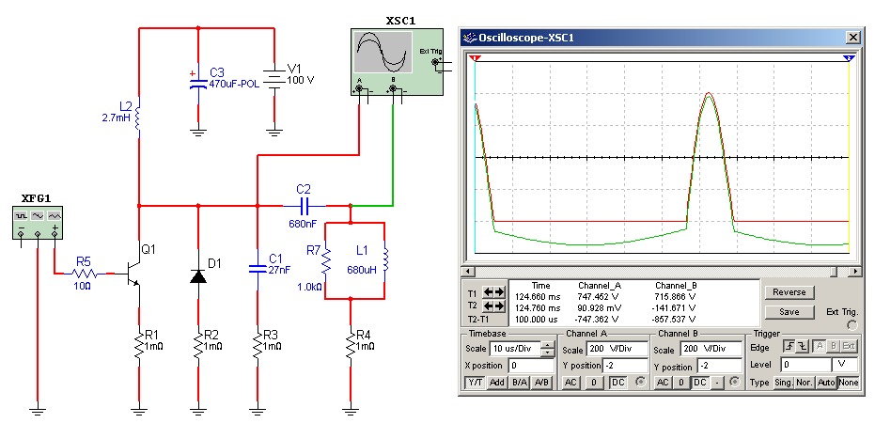
Task: Increase timebase scale using spinner up arrow
Action: pos(547,345)
